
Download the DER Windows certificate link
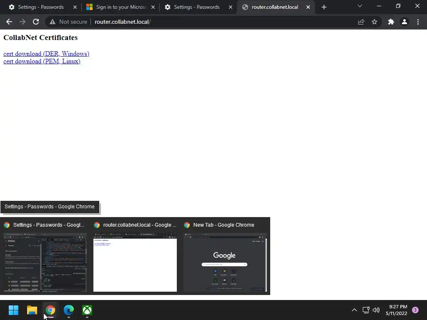point(46,54)
